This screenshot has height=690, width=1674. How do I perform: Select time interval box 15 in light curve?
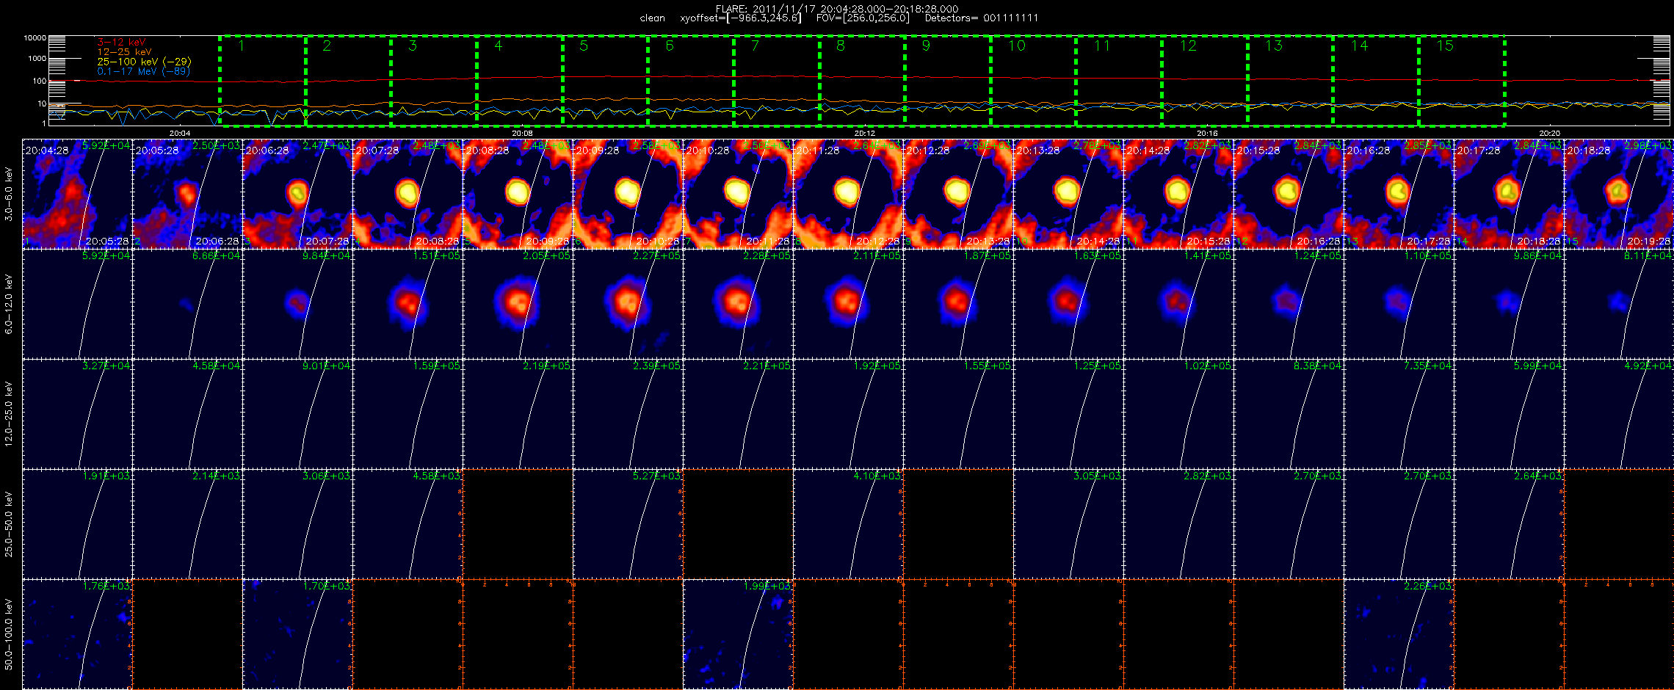click(1462, 81)
